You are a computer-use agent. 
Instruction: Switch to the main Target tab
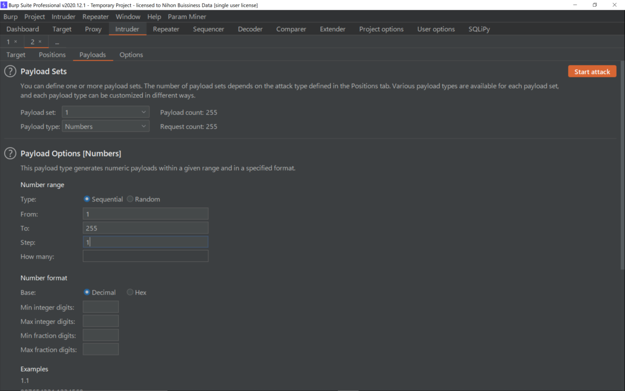62,29
